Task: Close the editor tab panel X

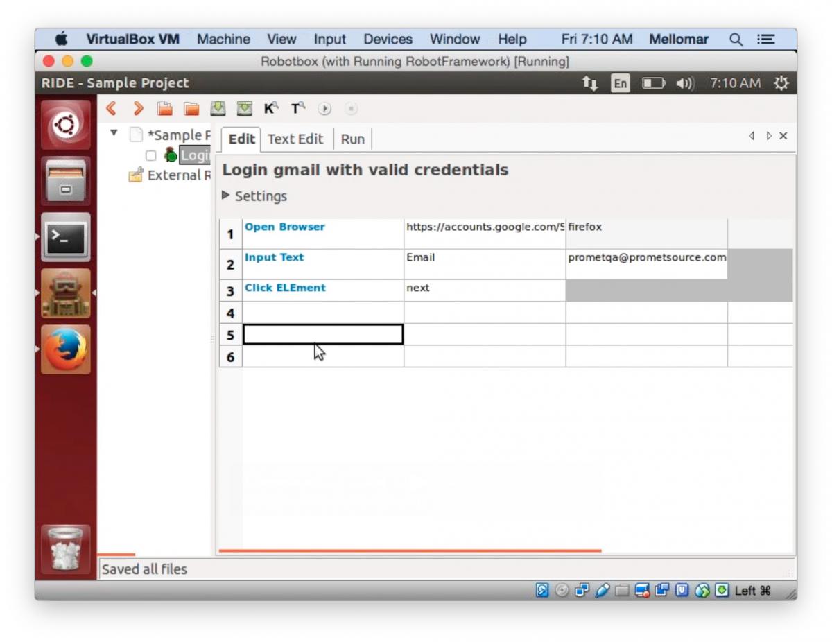Action: click(783, 136)
